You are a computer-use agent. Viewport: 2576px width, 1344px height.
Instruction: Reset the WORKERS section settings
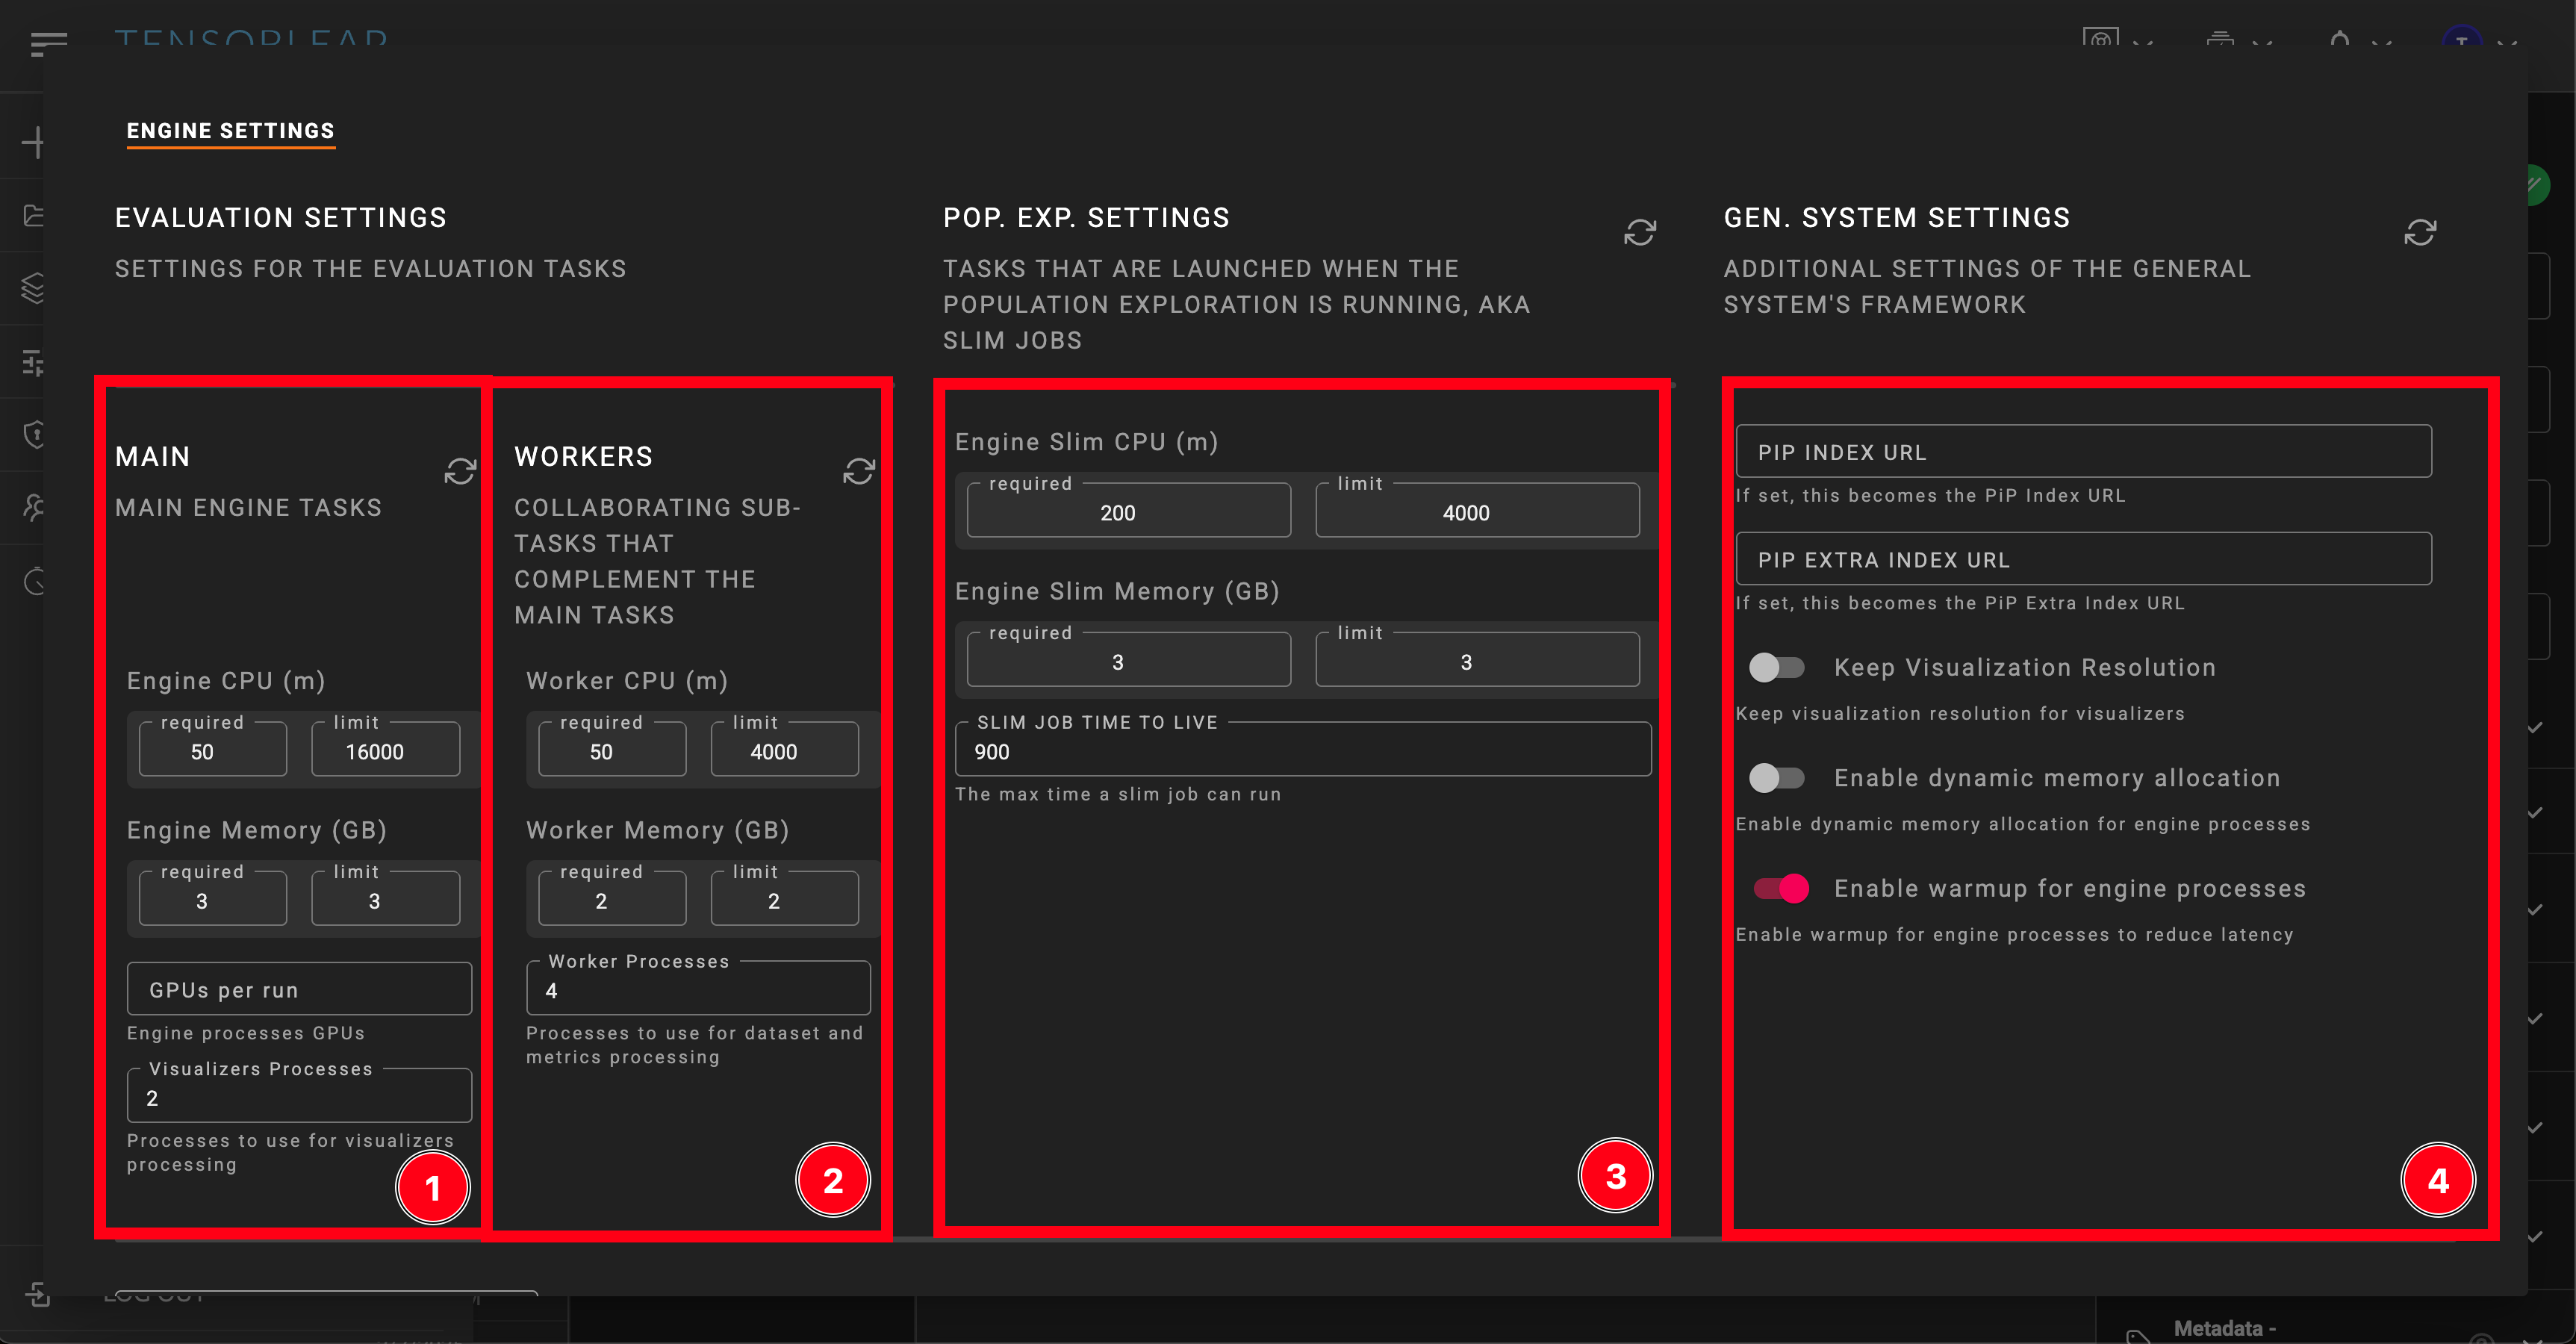point(858,471)
